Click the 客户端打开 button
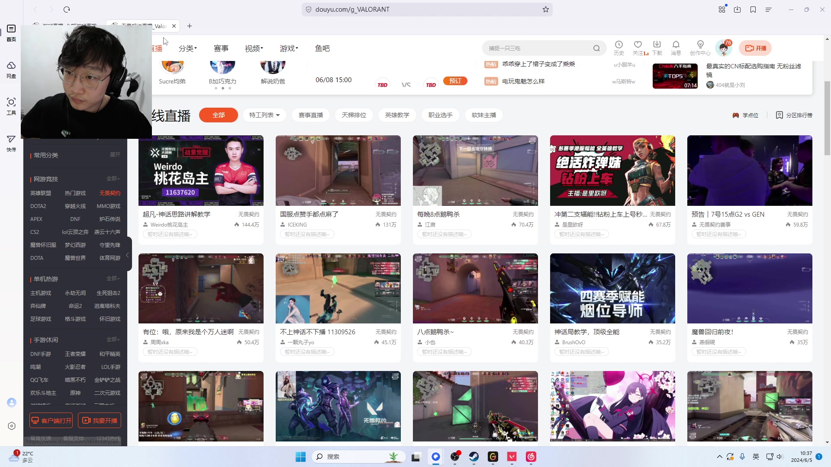Screen dimensions: 831x467 tap(52, 420)
